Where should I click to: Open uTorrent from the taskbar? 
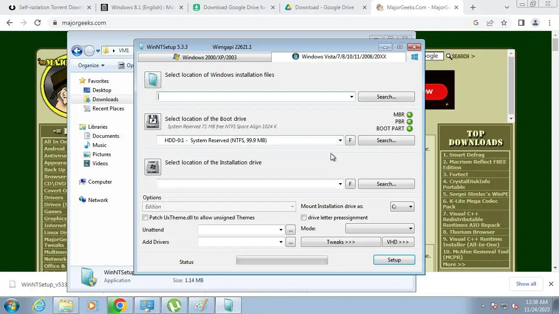174,305
